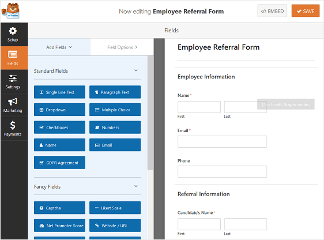Save the form with SAVE button
The width and height of the screenshot is (324, 240).
306,11
